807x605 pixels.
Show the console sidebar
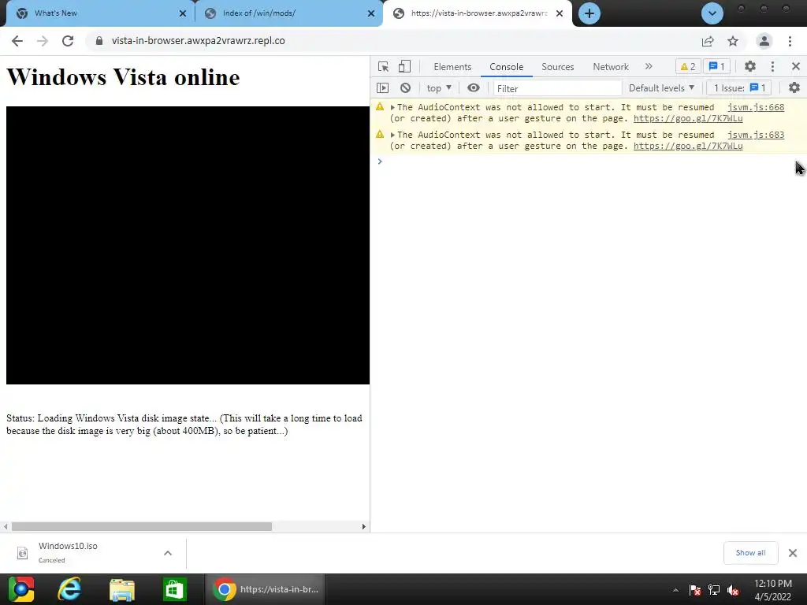coord(382,88)
